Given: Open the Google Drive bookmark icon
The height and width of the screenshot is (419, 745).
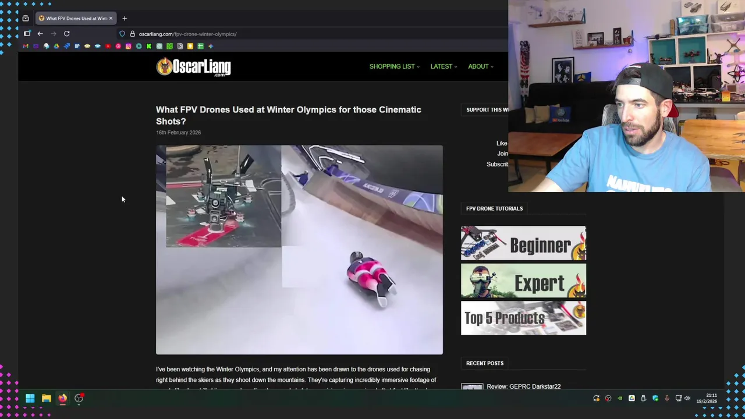Looking at the screenshot, I should pyautogui.click(x=56, y=46).
